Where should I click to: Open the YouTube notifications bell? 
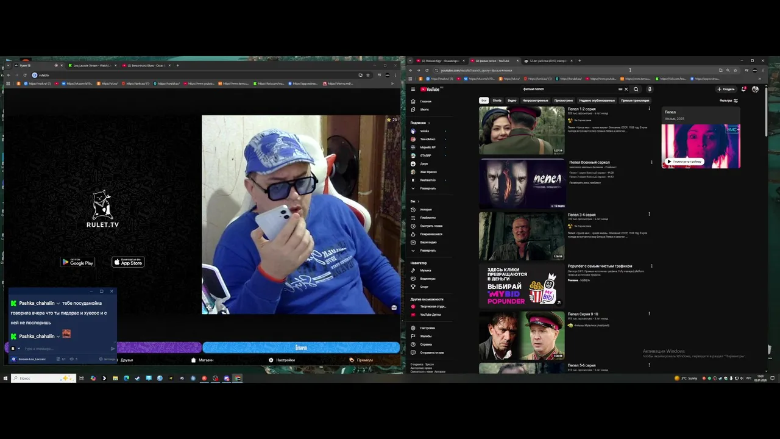743,89
